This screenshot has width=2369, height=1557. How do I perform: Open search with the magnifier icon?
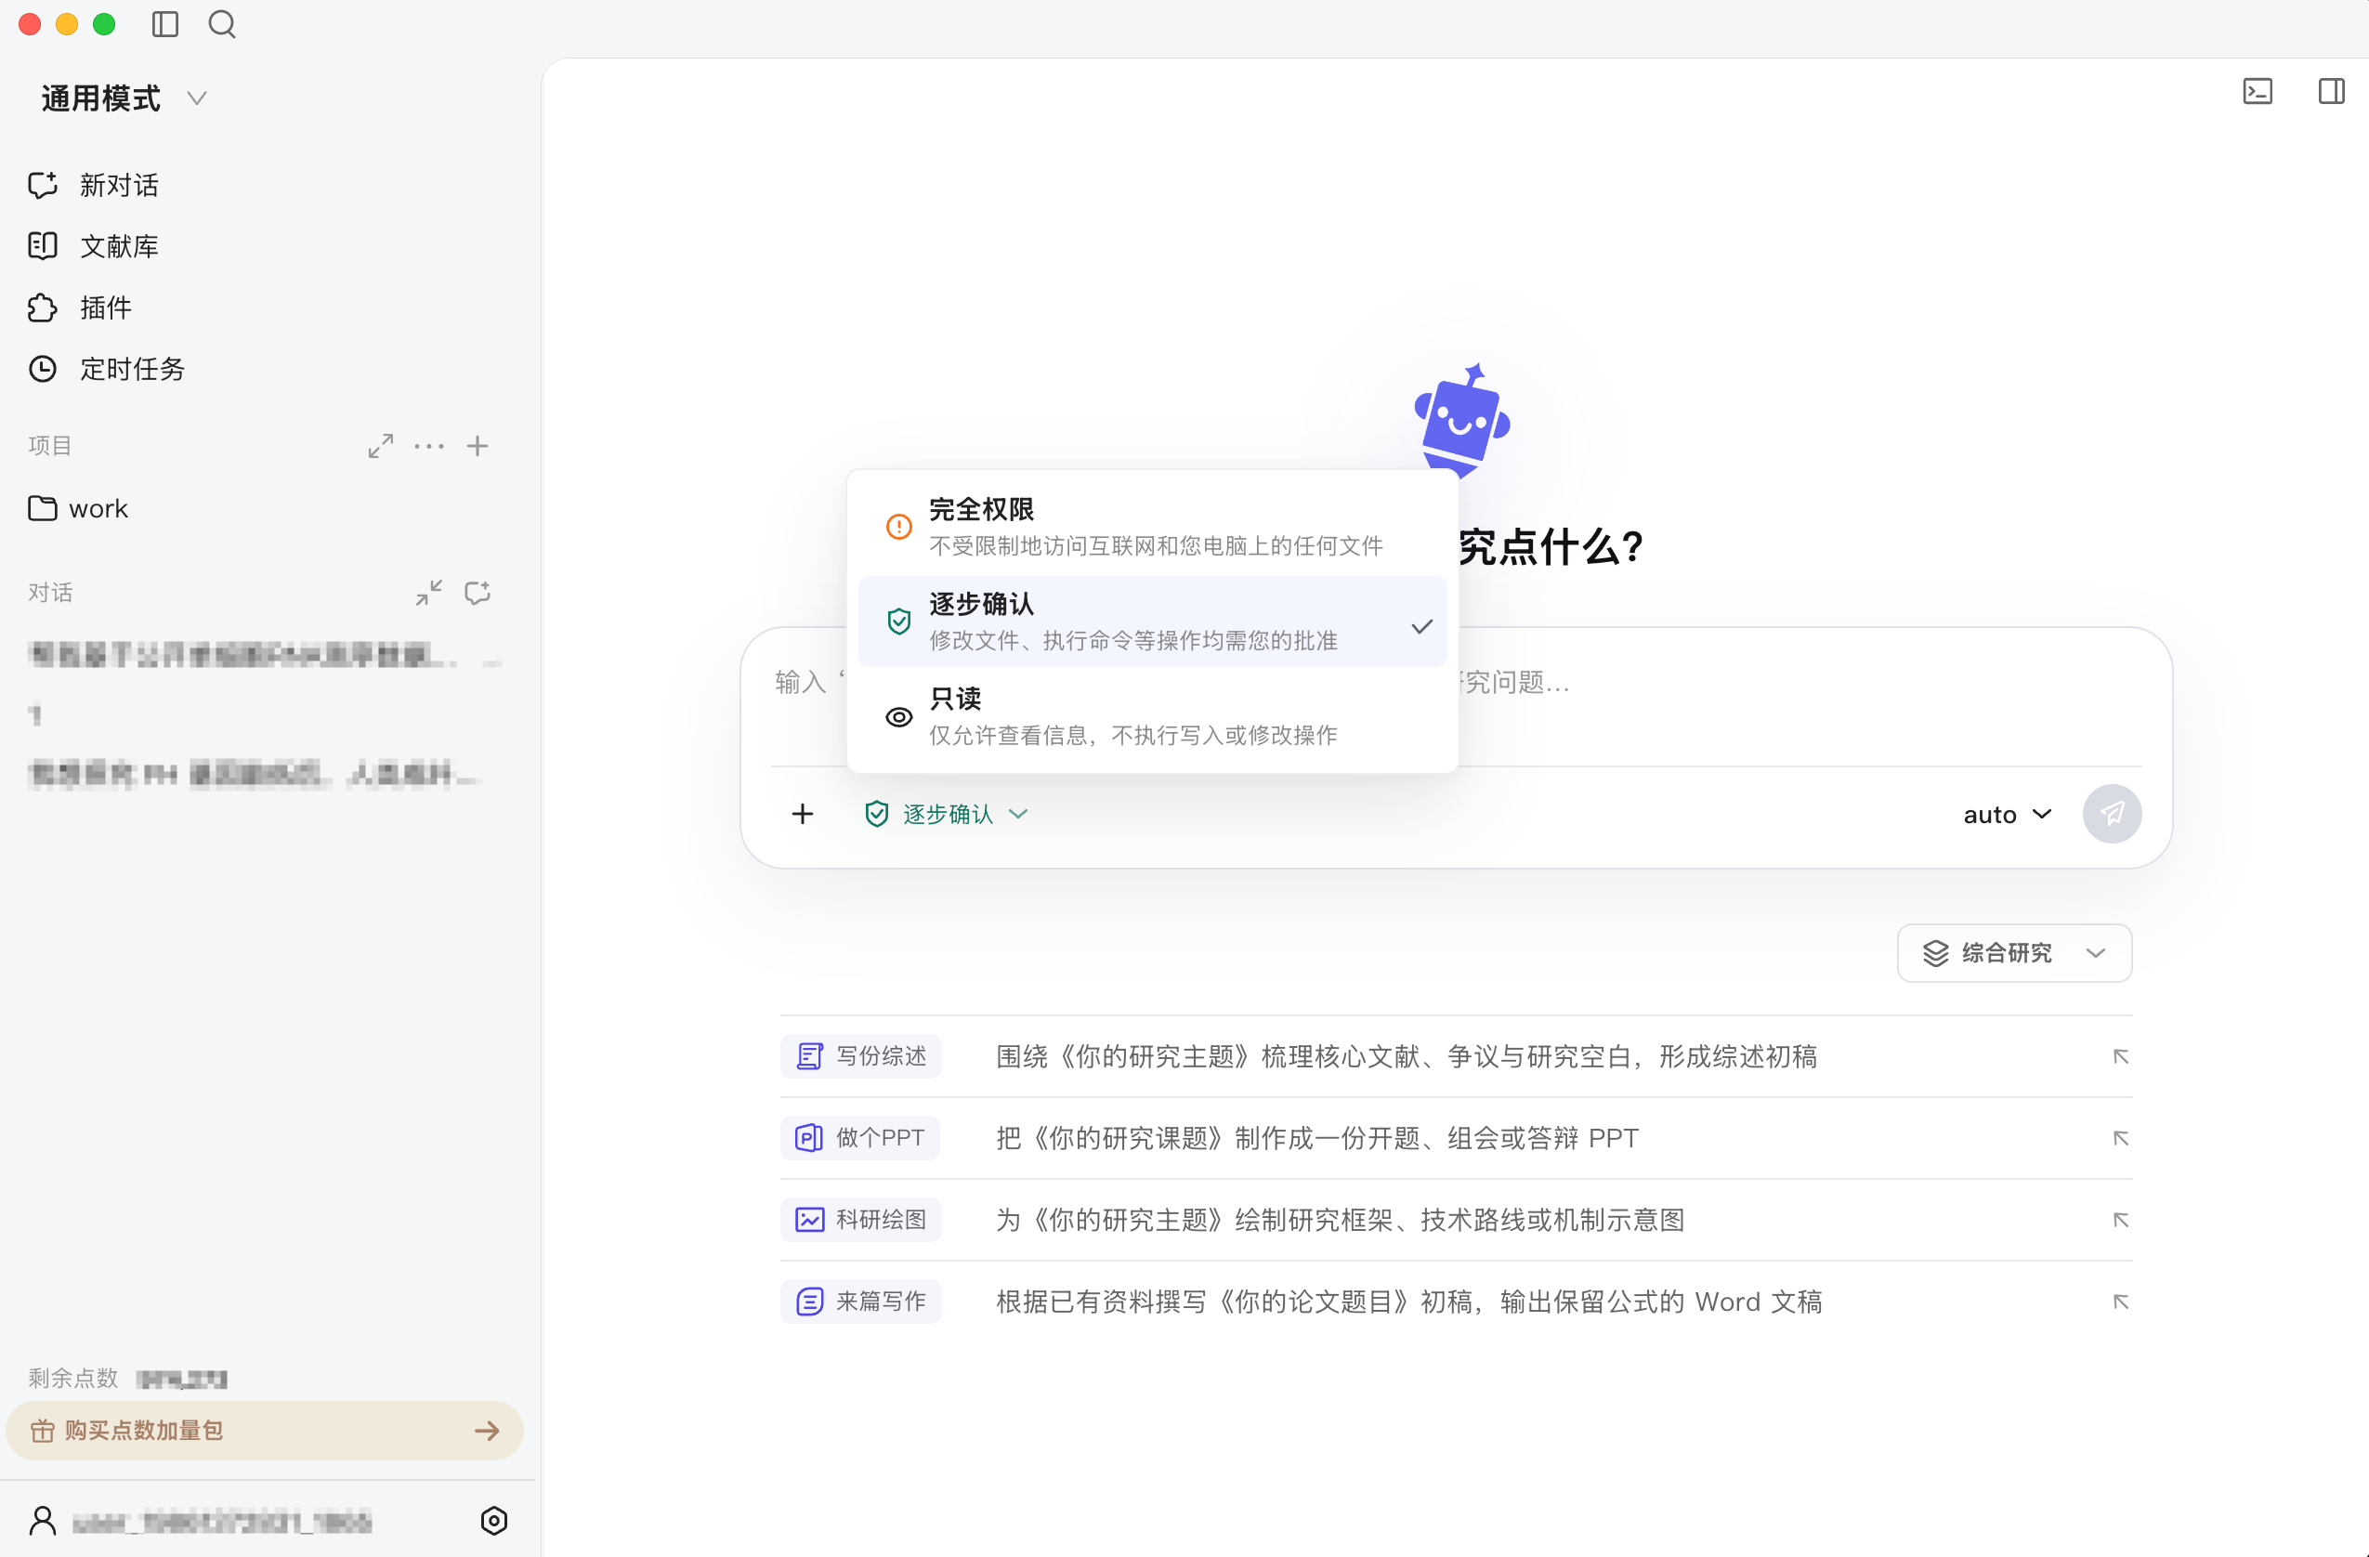tap(222, 24)
